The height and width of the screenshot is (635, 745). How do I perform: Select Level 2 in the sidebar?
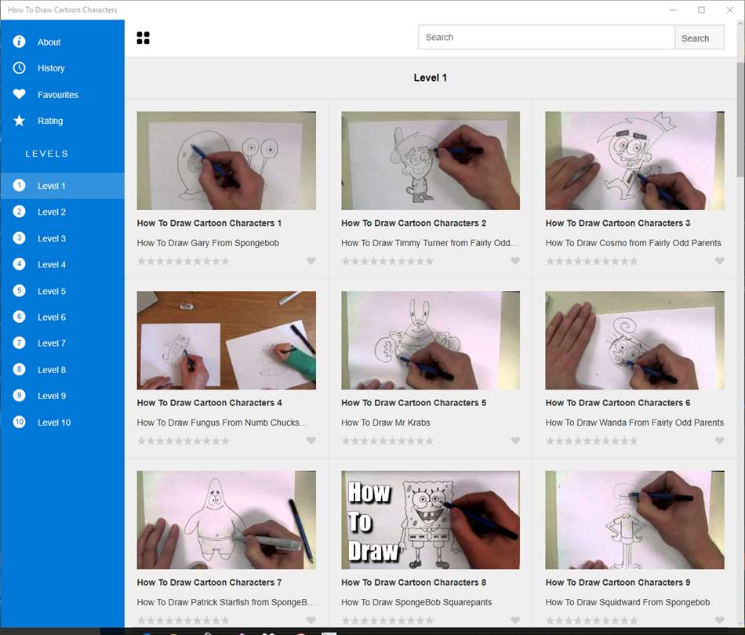click(62, 212)
